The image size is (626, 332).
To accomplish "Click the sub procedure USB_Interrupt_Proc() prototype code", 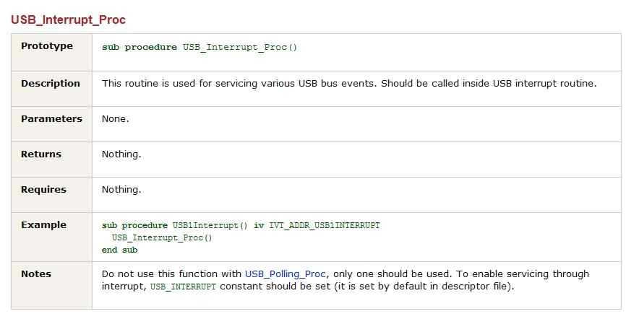I will [x=200, y=47].
